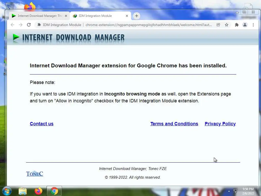The height and width of the screenshot is (196, 261).
Task: Open the Firefox desktop shortcut icon
Action: [x=30, y=6]
